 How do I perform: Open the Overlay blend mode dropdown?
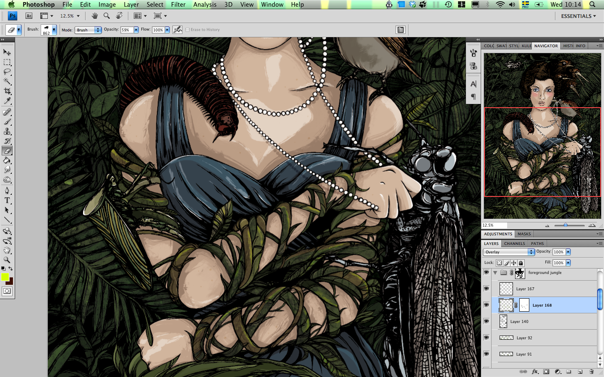pos(509,252)
